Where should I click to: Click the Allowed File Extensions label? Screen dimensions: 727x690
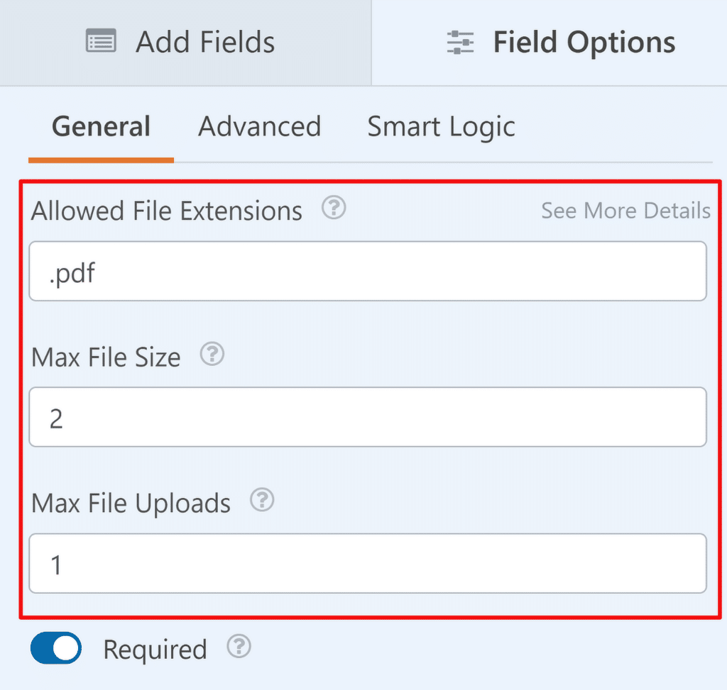click(x=165, y=210)
